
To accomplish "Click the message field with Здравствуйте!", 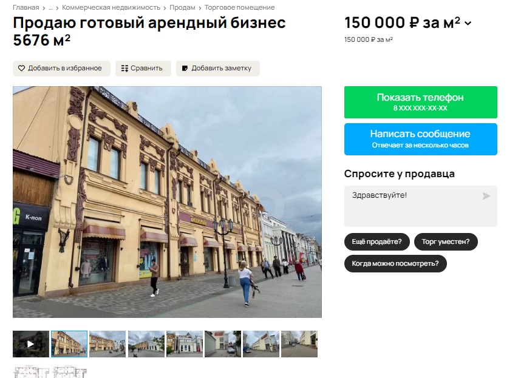I will point(413,206).
